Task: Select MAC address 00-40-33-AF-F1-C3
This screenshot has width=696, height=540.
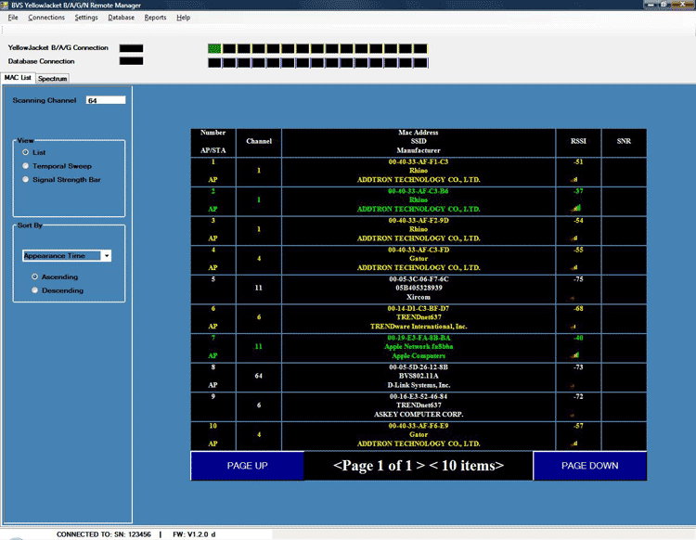Action: click(419, 162)
